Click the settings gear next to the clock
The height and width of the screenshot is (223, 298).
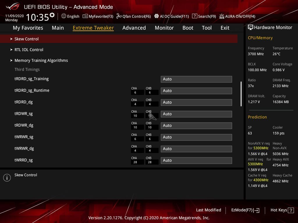click(x=52, y=15)
